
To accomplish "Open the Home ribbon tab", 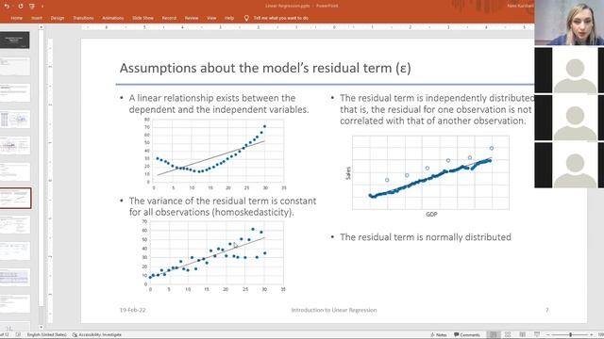I will pyautogui.click(x=17, y=18).
